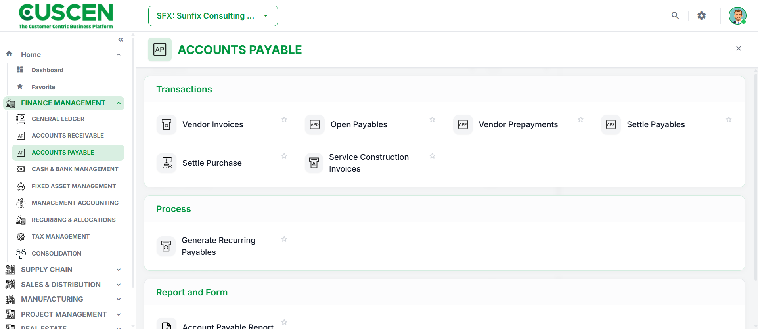Image resolution: width=758 pixels, height=329 pixels.
Task: Open the Settle Purchase icon
Action: (x=167, y=163)
